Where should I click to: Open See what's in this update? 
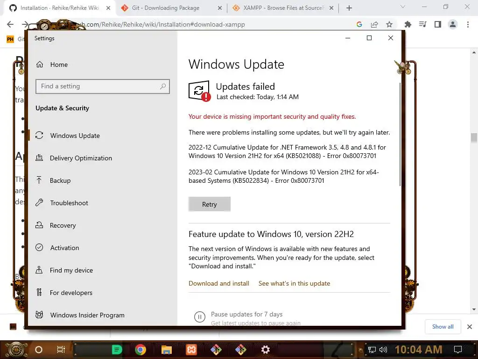[x=294, y=283]
